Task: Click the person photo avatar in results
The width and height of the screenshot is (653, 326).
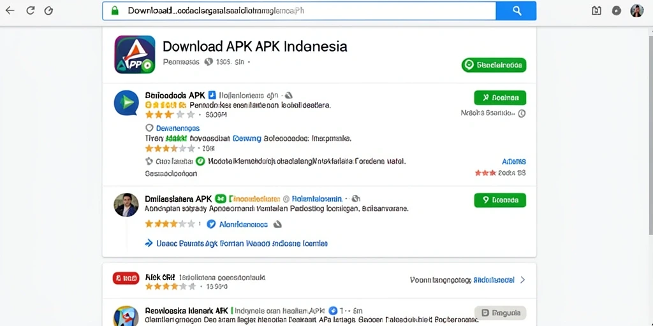Action: 126,205
